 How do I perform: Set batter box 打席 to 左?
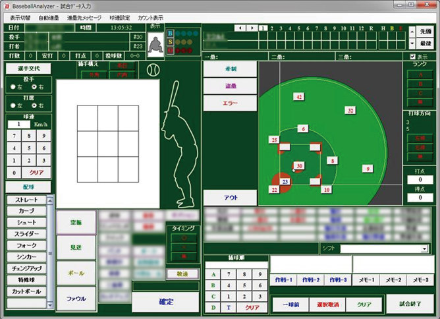[x=13, y=106]
